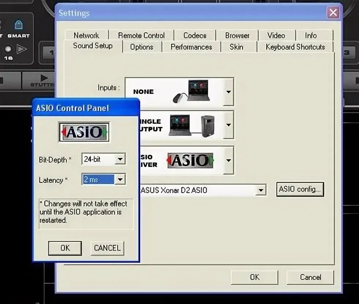The image size is (359, 304).
Task: Open the Keyboard Shortcuts tab
Action: coord(295,47)
